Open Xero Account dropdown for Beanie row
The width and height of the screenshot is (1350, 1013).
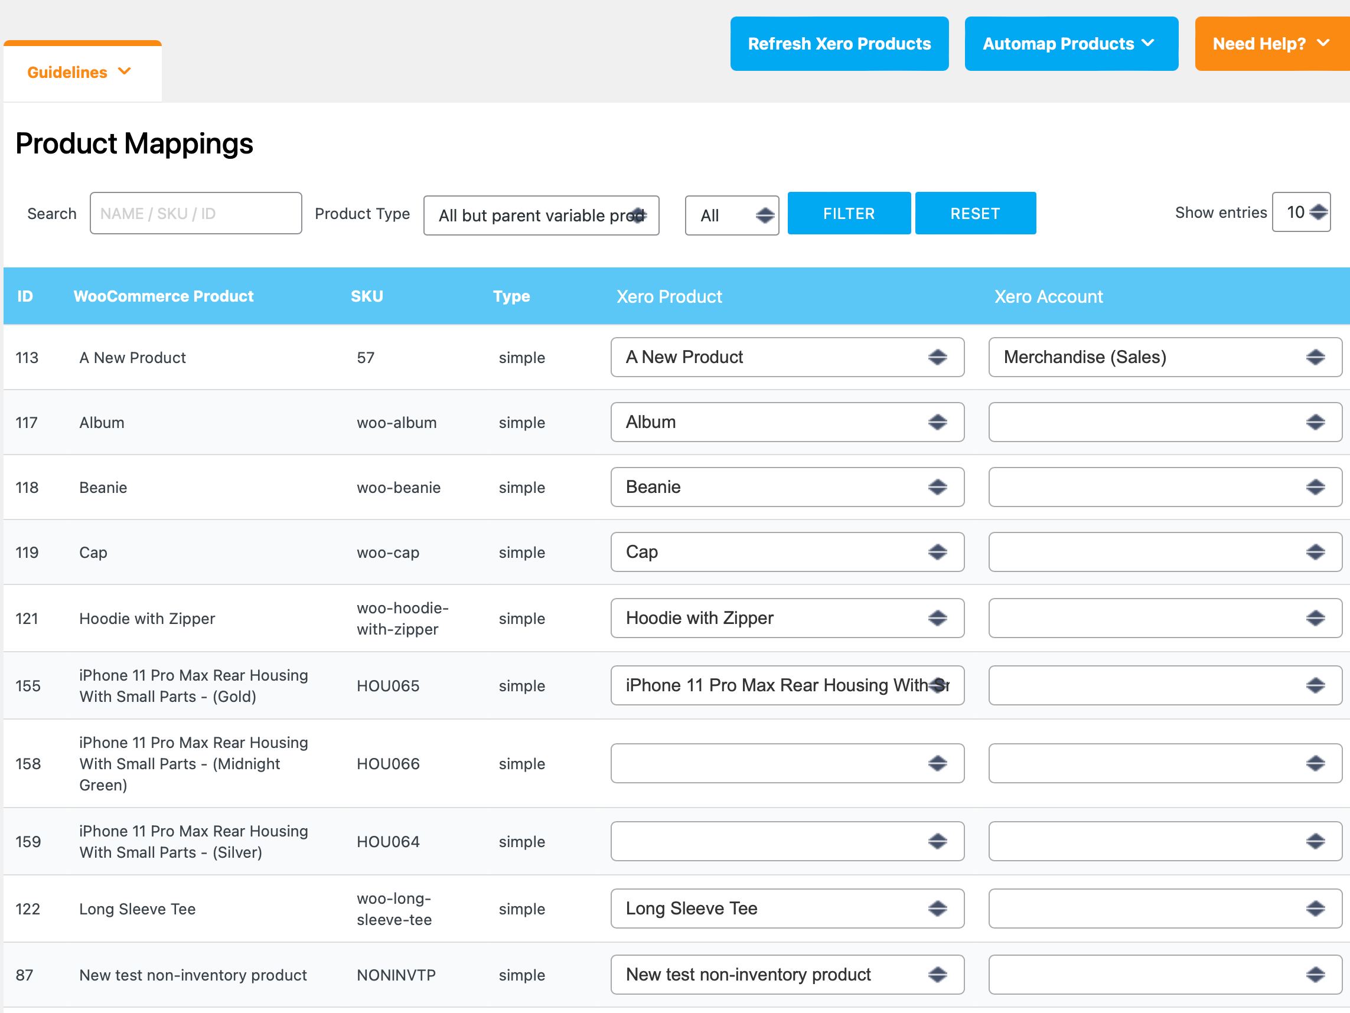tap(1165, 487)
